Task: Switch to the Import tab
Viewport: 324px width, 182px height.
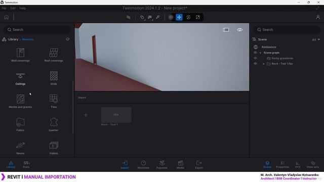Action: point(125,165)
